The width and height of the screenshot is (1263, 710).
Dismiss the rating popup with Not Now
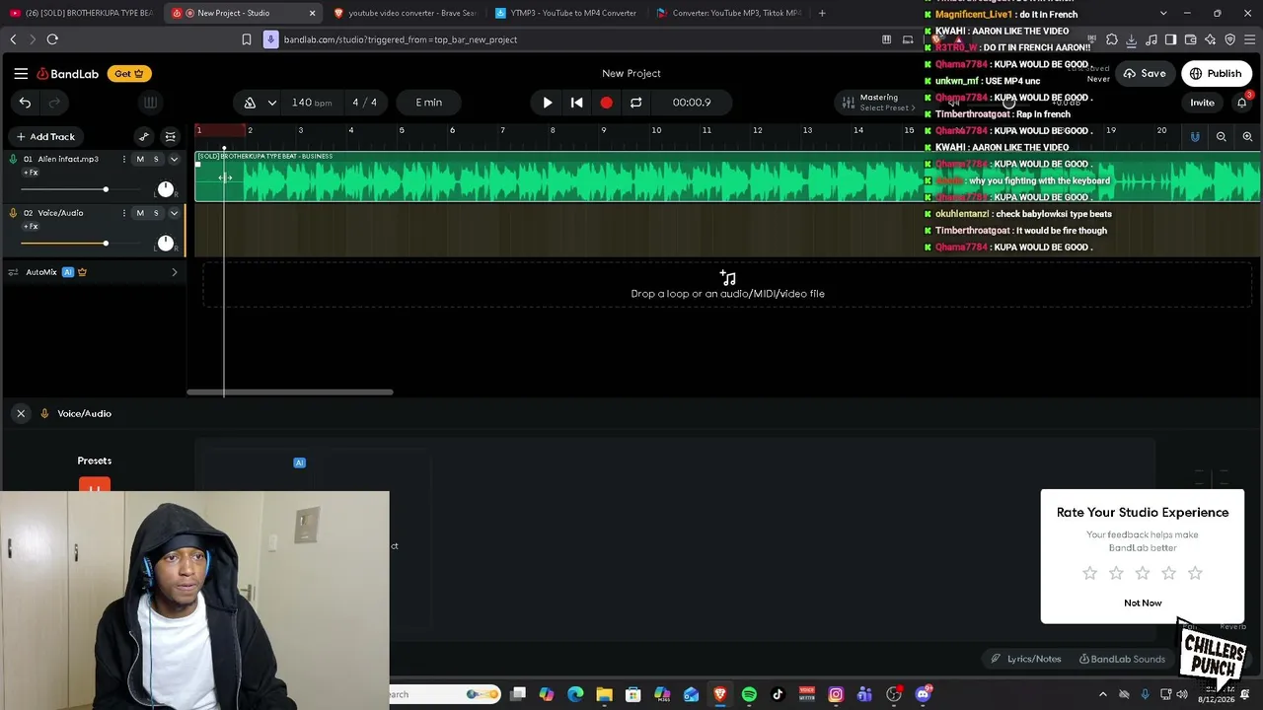[x=1143, y=603]
